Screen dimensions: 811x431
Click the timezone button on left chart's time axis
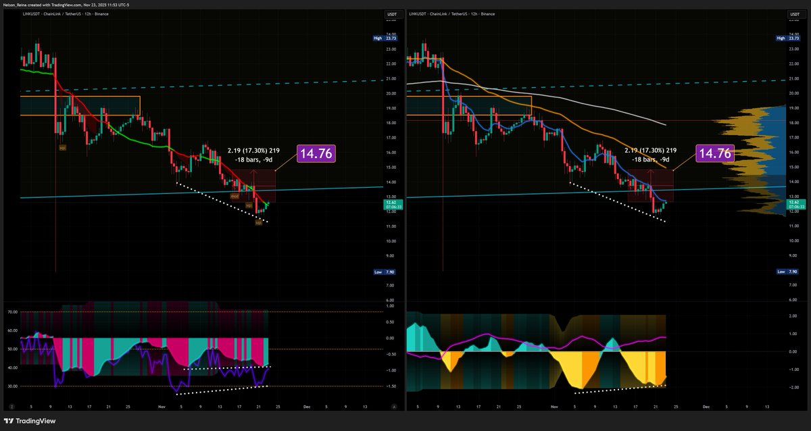point(11,407)
